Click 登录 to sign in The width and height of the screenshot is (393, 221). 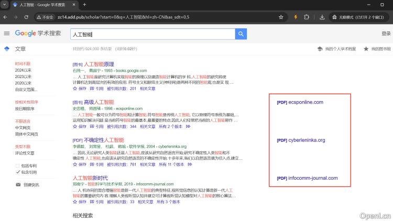[386, 34]
